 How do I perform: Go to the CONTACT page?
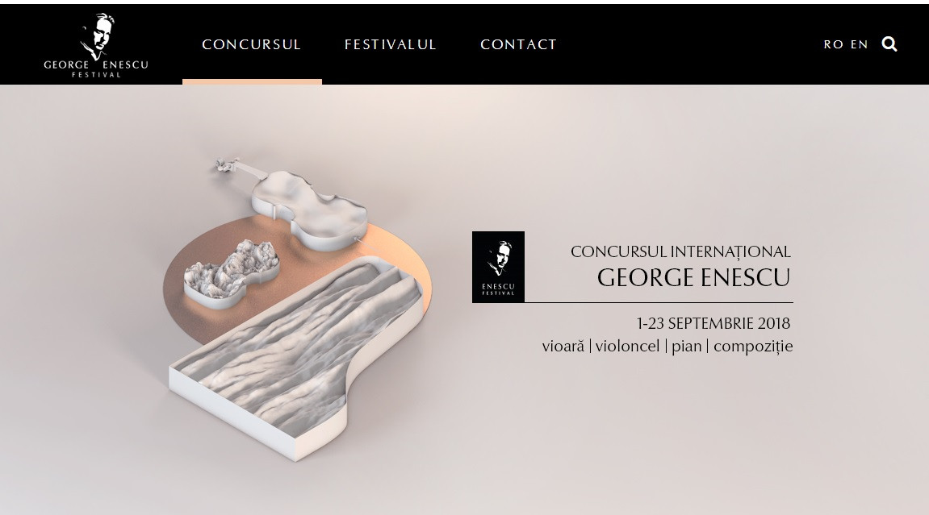point(518,44)
